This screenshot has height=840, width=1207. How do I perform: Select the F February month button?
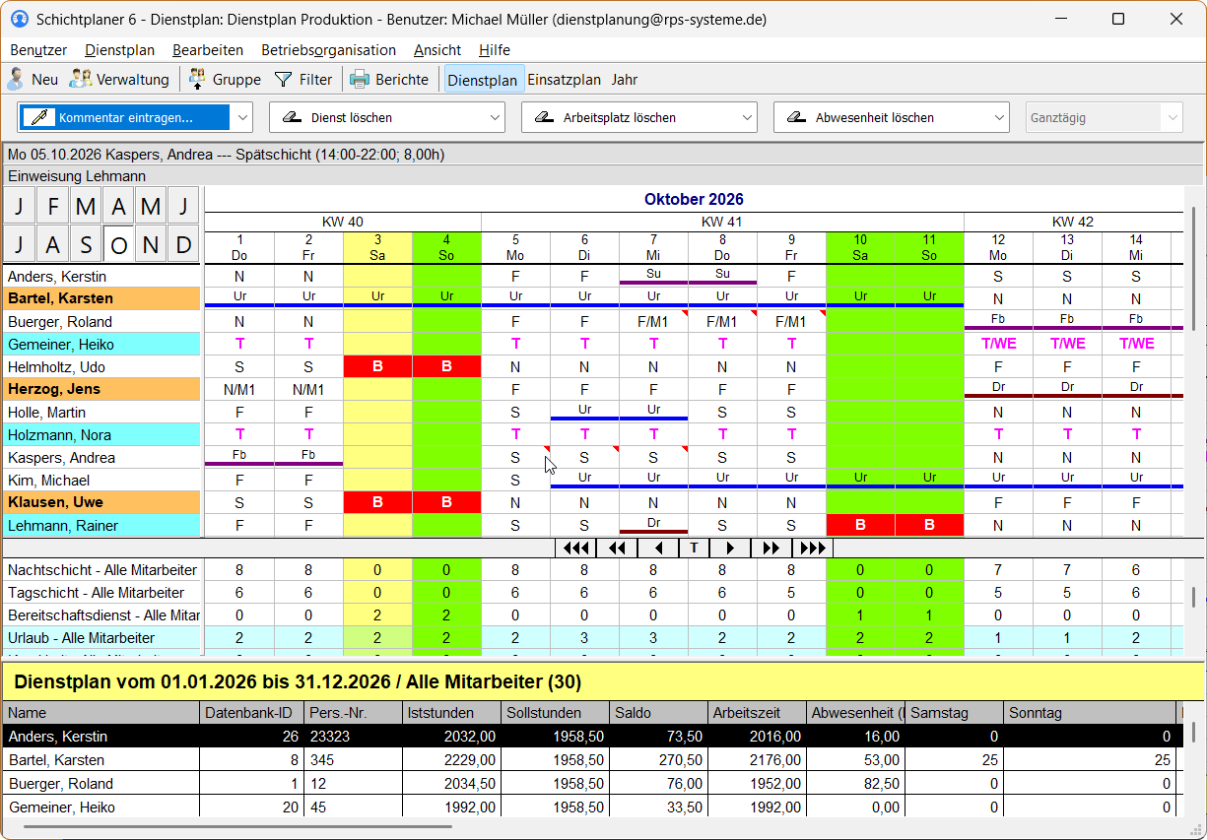coord(53,206)
